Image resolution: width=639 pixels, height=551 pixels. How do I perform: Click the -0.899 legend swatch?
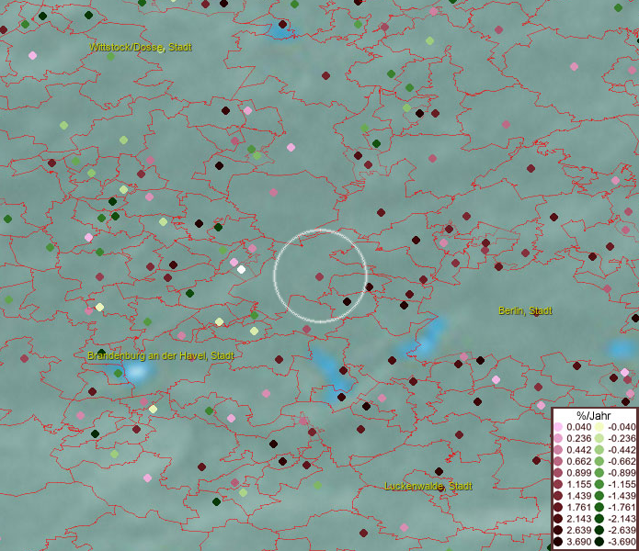599,473
